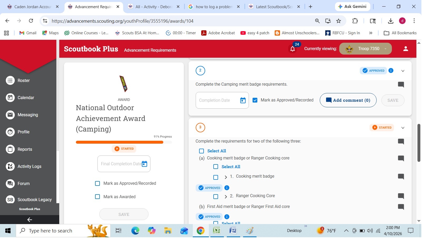Open the zoom magnifier icon in address bar
443x238 pixels.
point(317,21)
